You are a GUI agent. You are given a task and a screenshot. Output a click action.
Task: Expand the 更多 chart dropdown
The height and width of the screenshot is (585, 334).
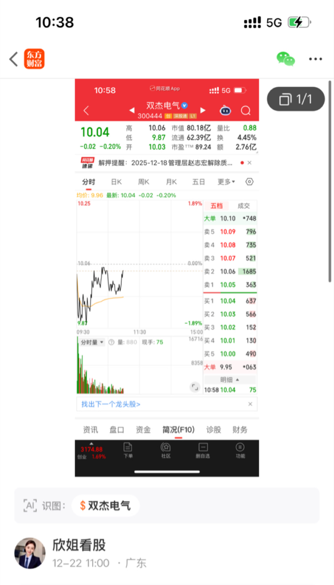pos(226,182)
